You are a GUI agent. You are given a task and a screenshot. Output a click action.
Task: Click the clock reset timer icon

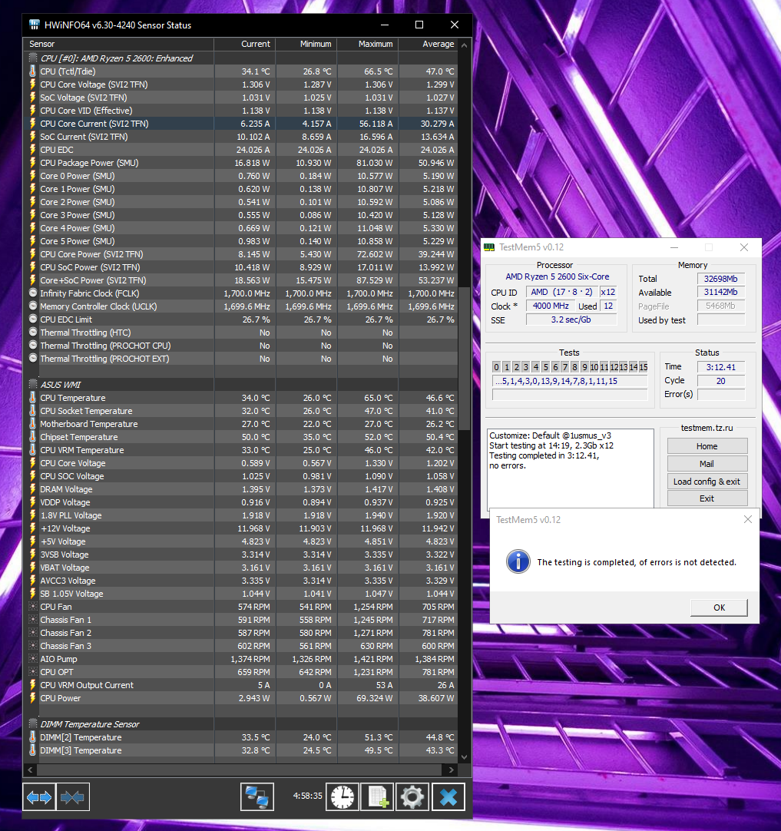(343, 796)
